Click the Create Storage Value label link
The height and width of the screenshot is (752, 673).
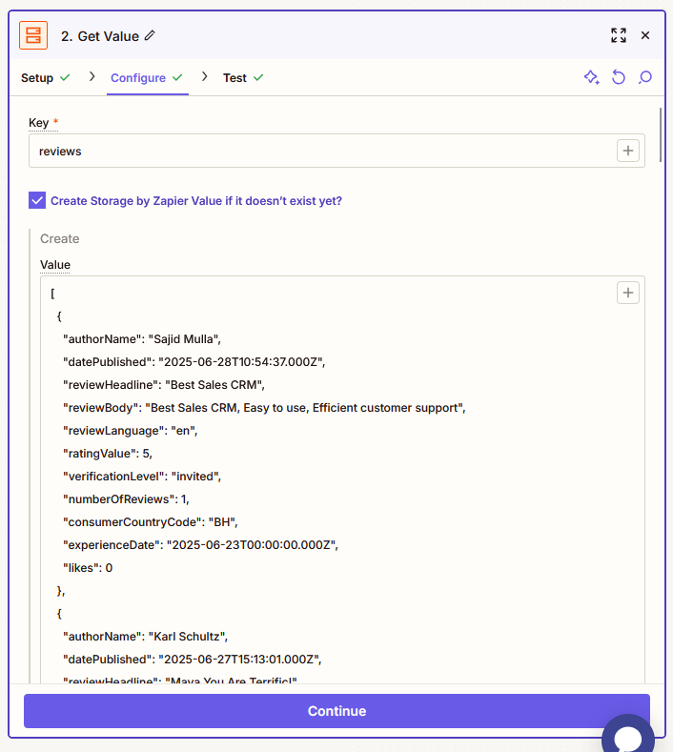(196, 201)
